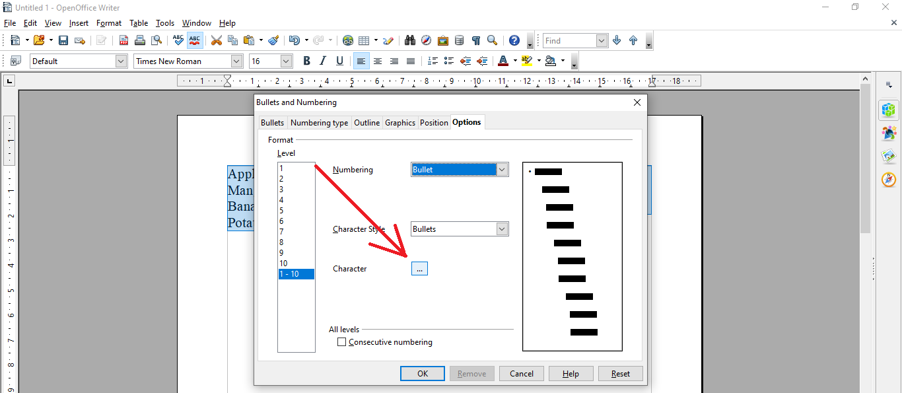Viewport: 902px width, 393px height.
Task: Select the Gallery icon in the toolbar
Action: pos(443,40)
